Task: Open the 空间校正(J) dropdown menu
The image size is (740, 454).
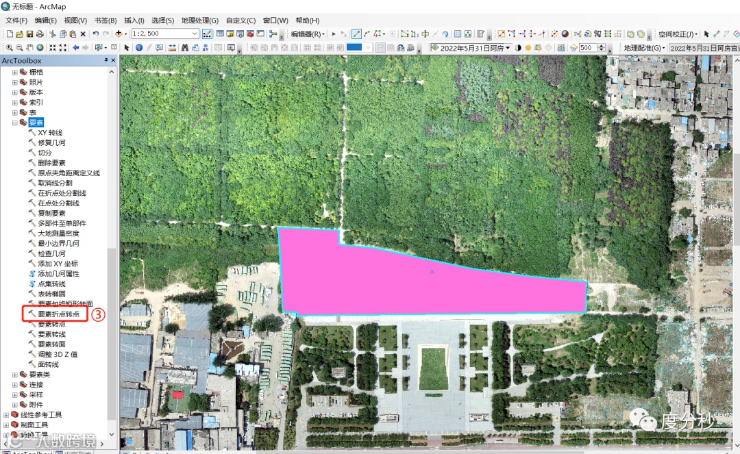Action: click(678, 34)
